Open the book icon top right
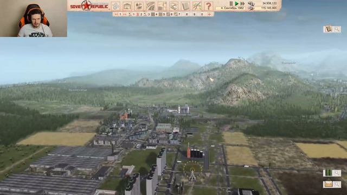 pyautogui.click(x=328, y=29)
